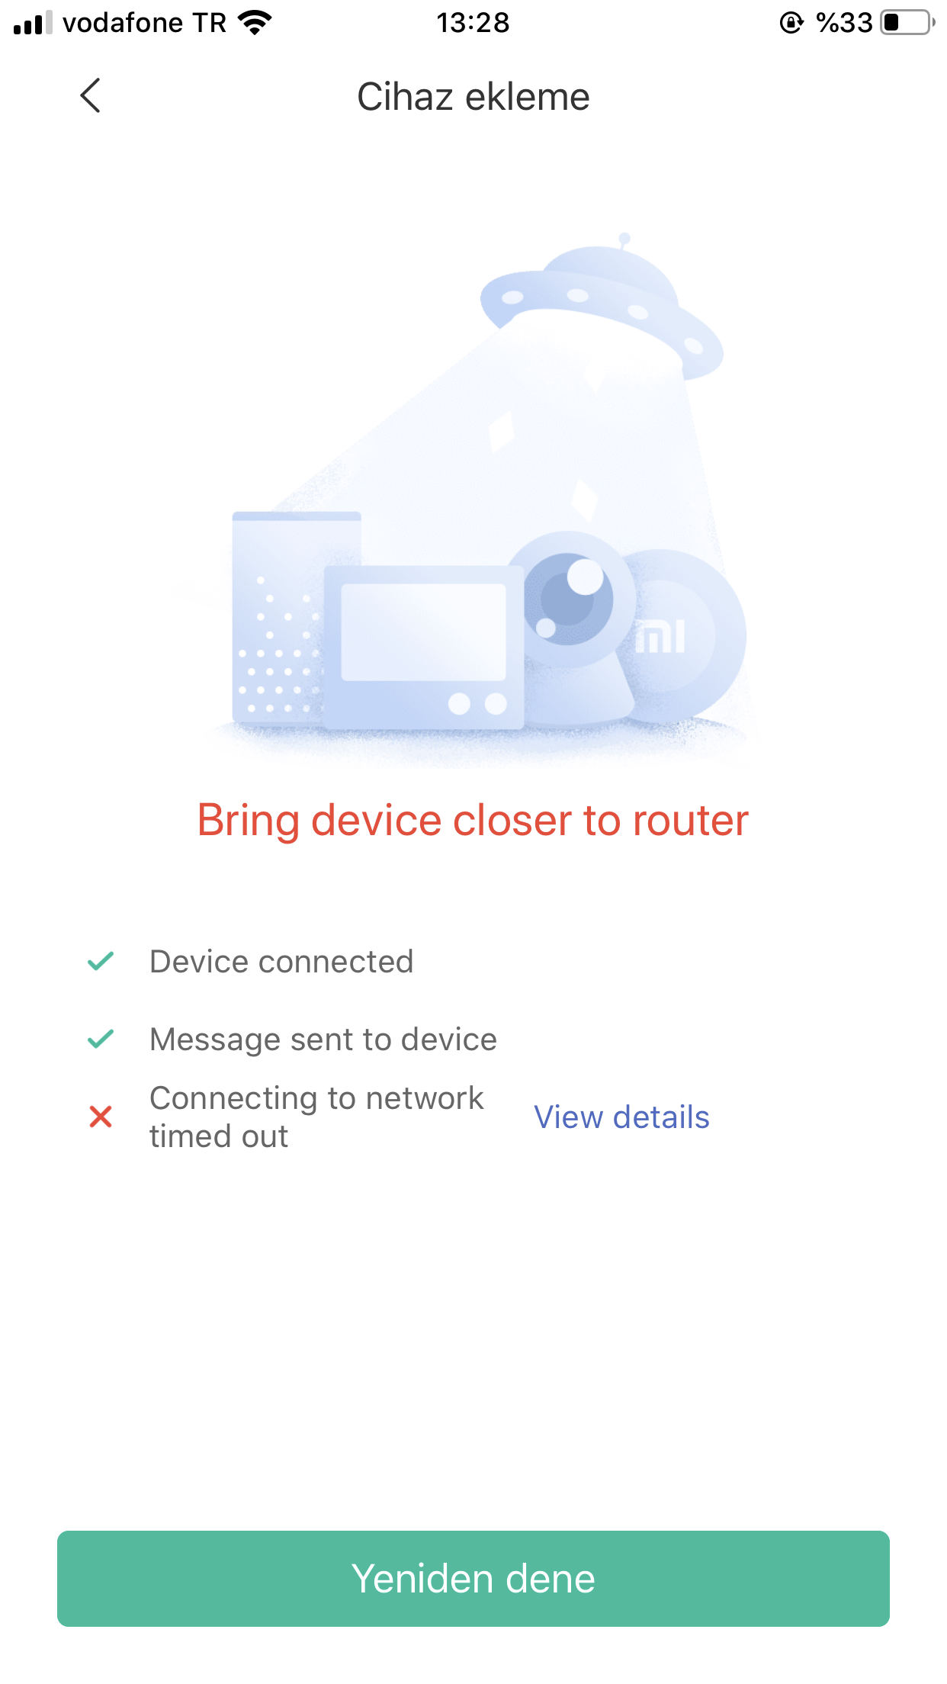Tap the green check beside Message sent
The width and height of the screenshot is (947, 1684).
click(101, 1039)
